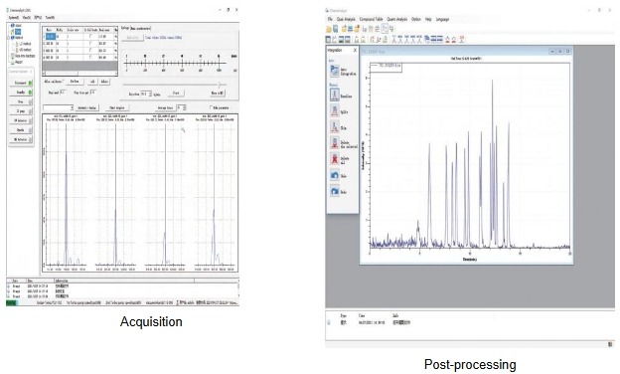Toggle the second green-lit control button
Image resolution: width=620 pixels, height=374 pixels.
click(x=21, y=93)
